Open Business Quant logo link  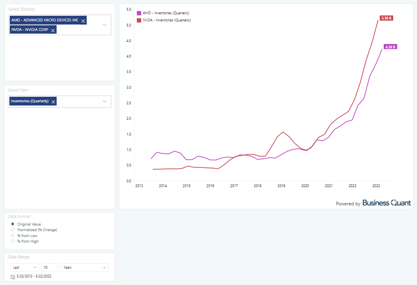tap(386, 203)
